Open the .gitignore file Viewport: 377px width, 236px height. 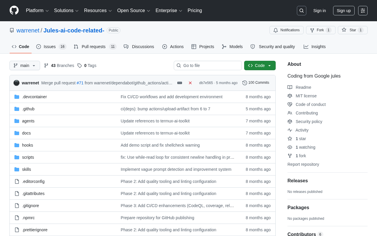[31, 206]
